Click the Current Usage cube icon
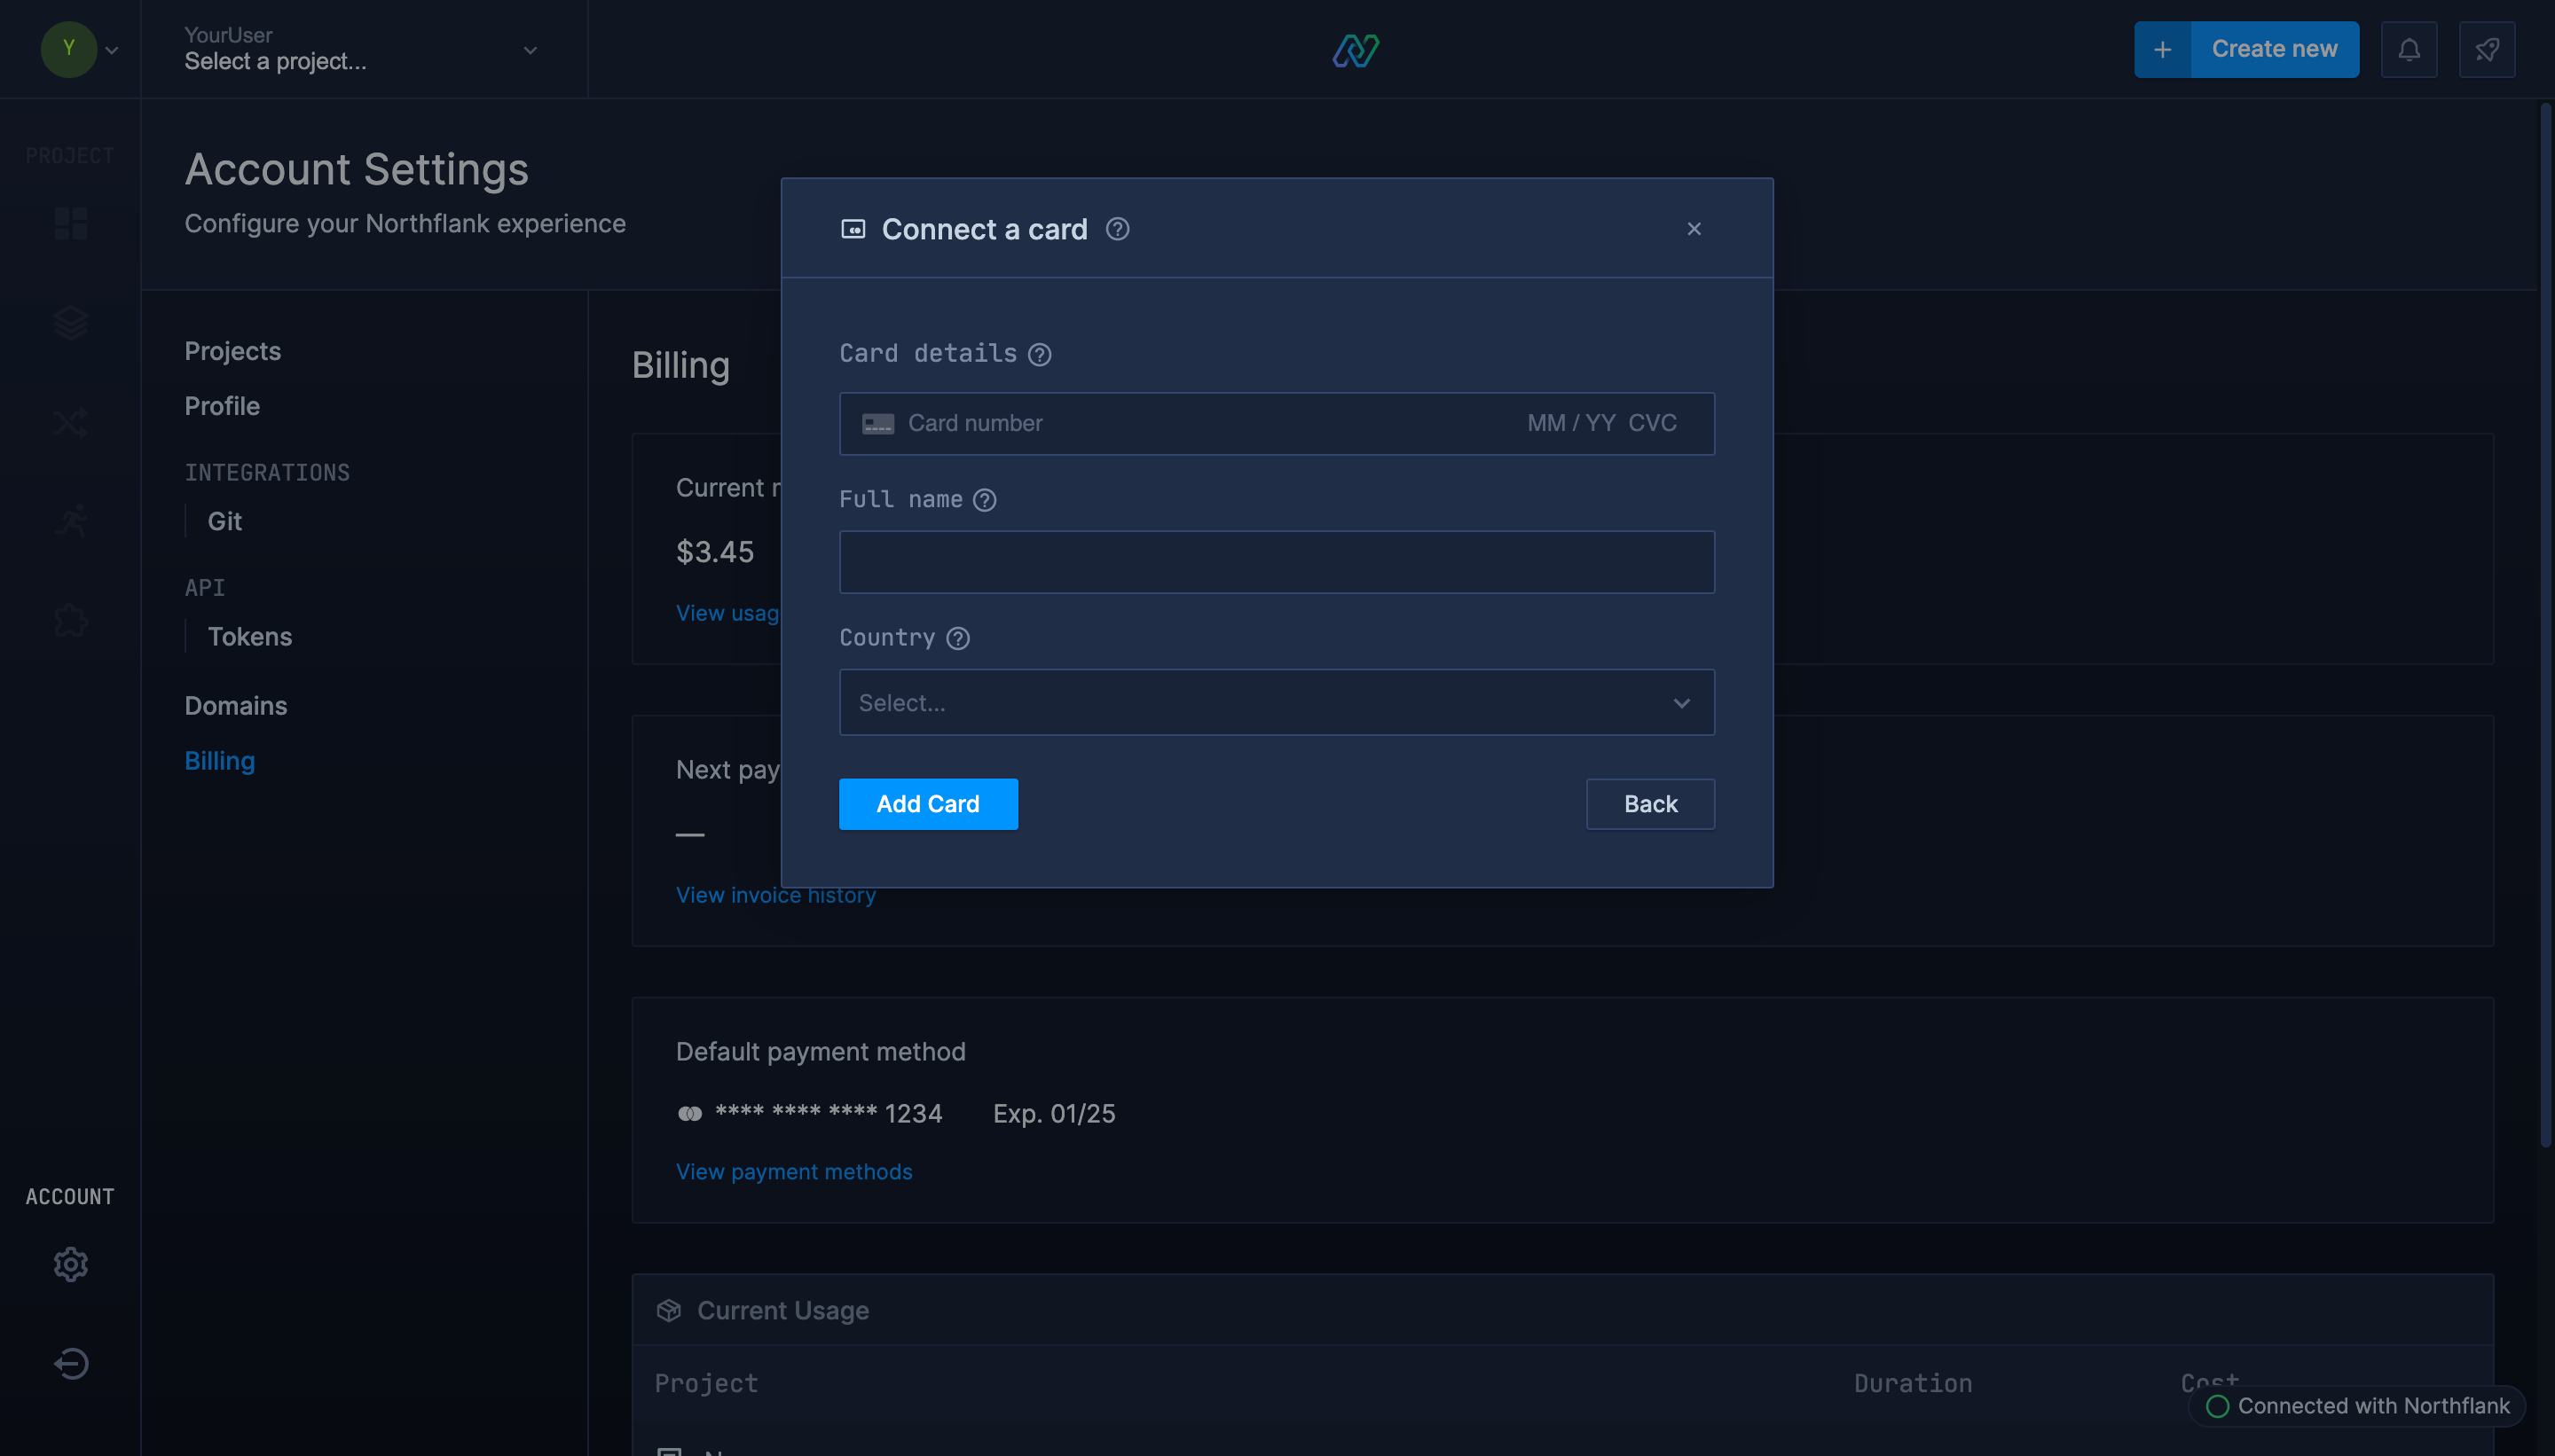The width and height of the screenshot is (2555, 1456). tap(668, 1310)
